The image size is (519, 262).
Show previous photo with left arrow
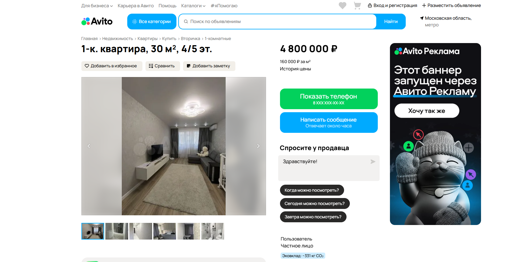tap(89, 146)
